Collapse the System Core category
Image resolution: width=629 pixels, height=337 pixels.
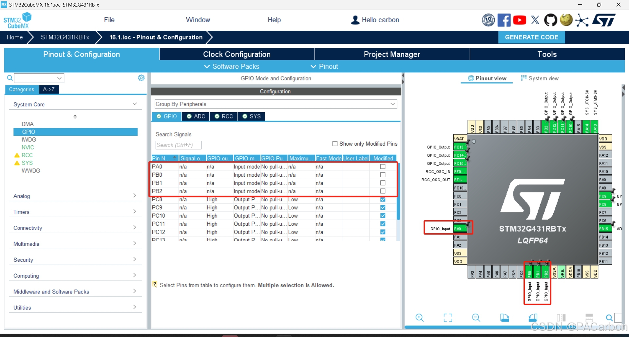(x=75, y=104)
